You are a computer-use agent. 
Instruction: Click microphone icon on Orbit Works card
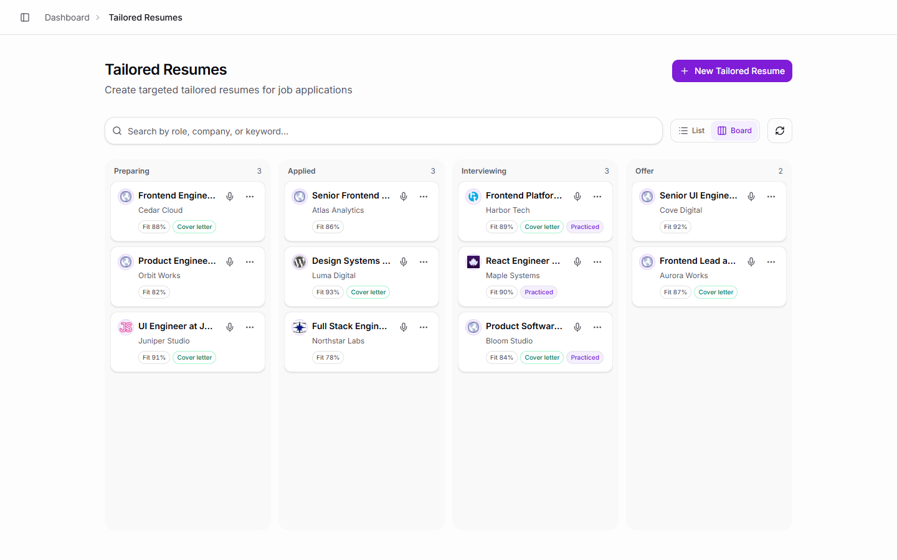(230, 262)
